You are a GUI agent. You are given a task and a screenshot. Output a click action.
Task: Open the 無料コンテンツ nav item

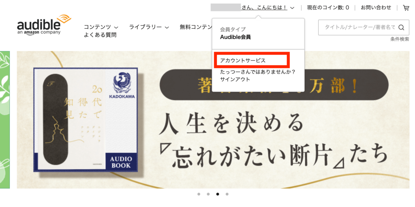[196, 27]
